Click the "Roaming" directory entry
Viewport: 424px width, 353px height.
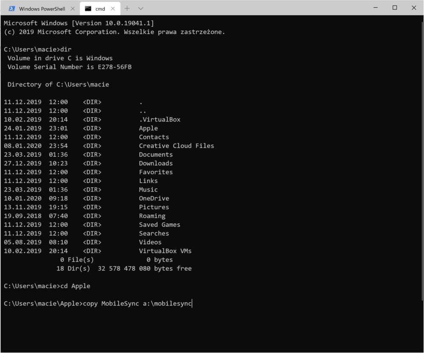click(152, 216)
